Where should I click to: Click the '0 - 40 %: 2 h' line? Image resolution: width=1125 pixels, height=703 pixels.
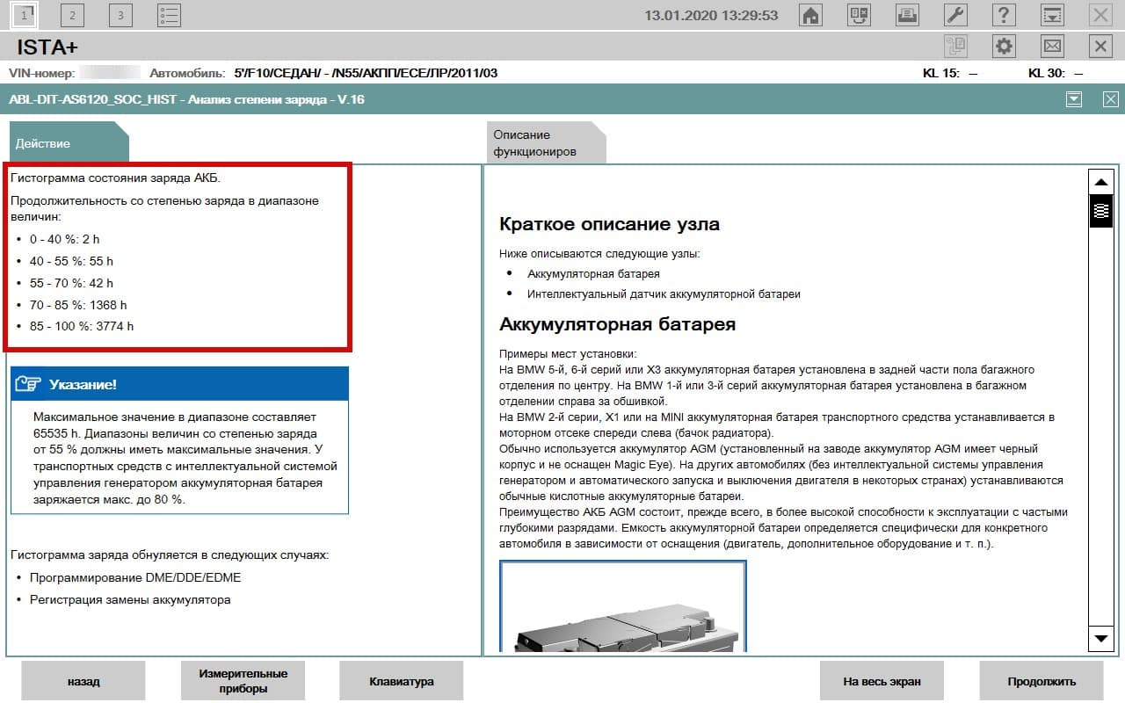click(x=64, y=239)
